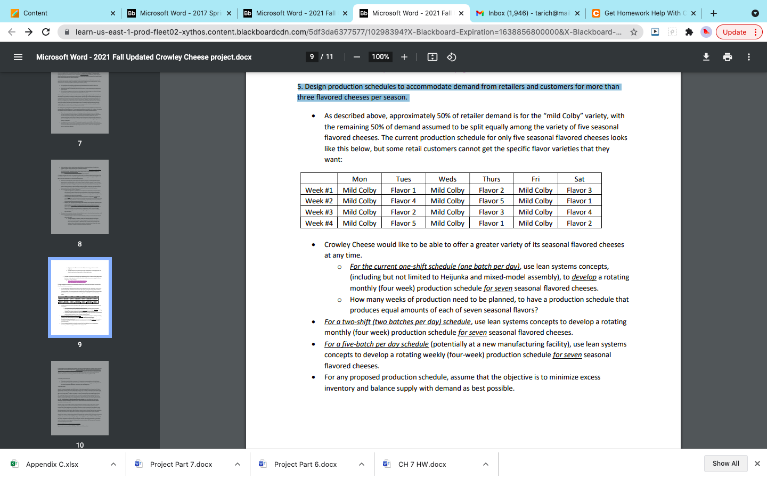Screen dimensions: 767x479
Task: Select page 10 thumbnail
Action: (80, 398)
